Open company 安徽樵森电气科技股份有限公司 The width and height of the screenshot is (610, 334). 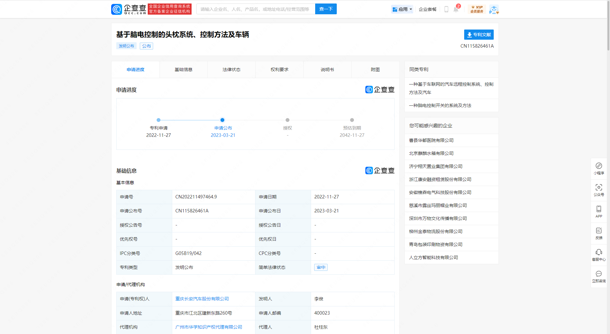[x=440, y=192]
